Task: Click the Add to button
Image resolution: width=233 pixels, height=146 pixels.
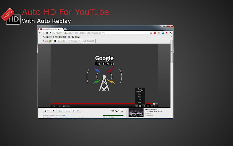Action: tap(60, 111)
